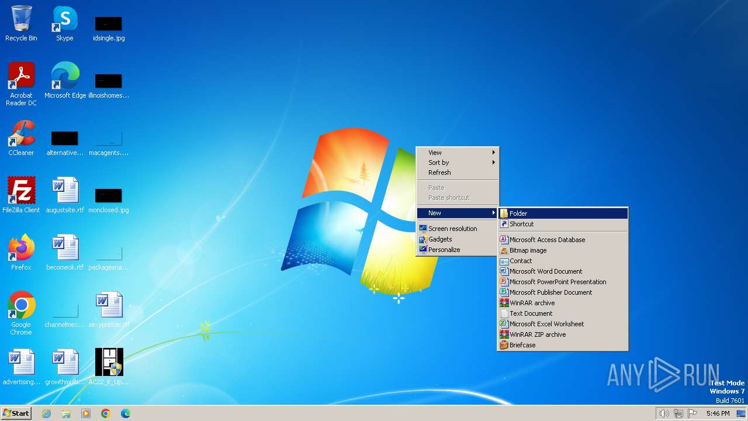Click the network tray icon
Screen dimensions: 748x421
pyautogui.click(x=678, y=413)
